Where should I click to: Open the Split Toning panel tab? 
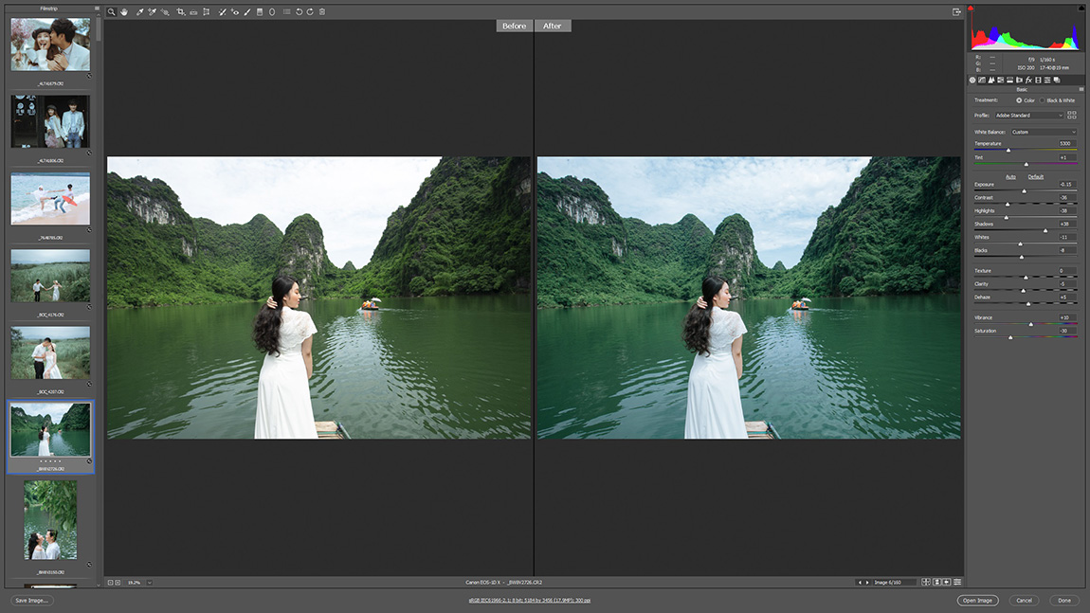point(1010,80)
